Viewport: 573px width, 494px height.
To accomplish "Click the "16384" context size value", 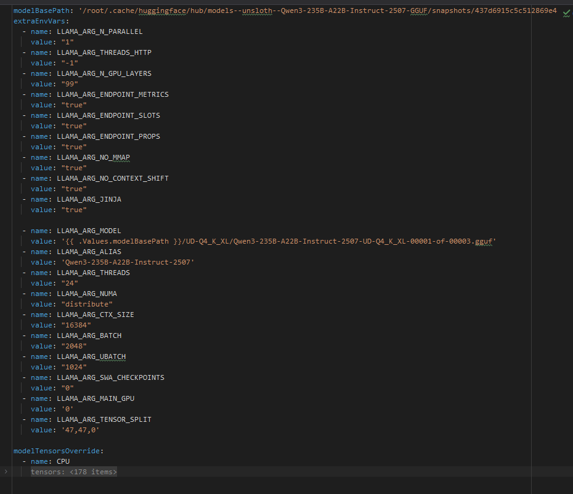I will [x=76, y=326].
